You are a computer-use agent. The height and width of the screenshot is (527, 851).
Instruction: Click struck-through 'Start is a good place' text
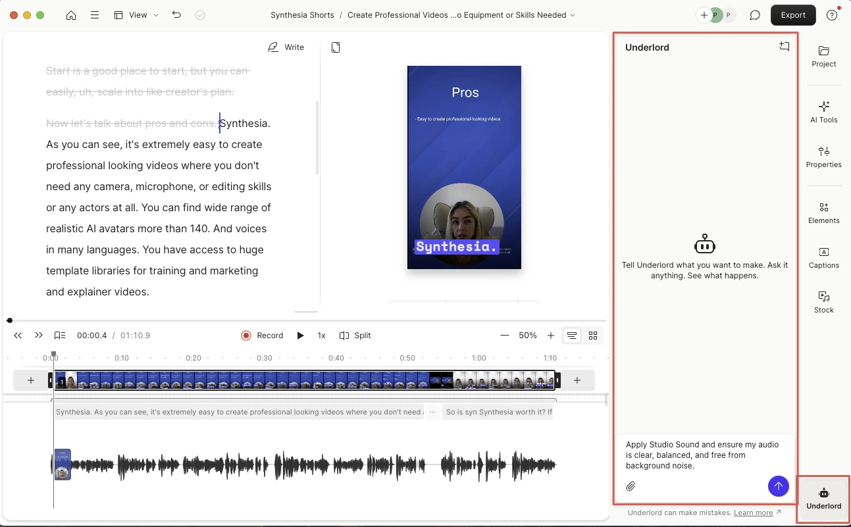click(x=147, y=81)
